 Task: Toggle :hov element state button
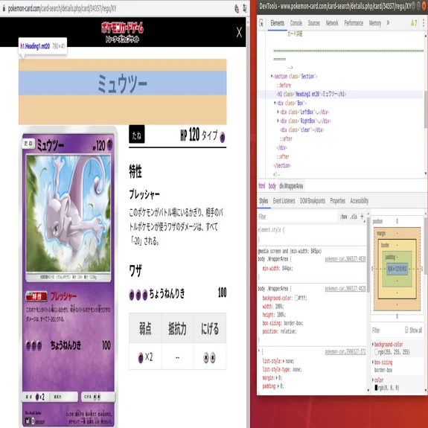(344, 217)
